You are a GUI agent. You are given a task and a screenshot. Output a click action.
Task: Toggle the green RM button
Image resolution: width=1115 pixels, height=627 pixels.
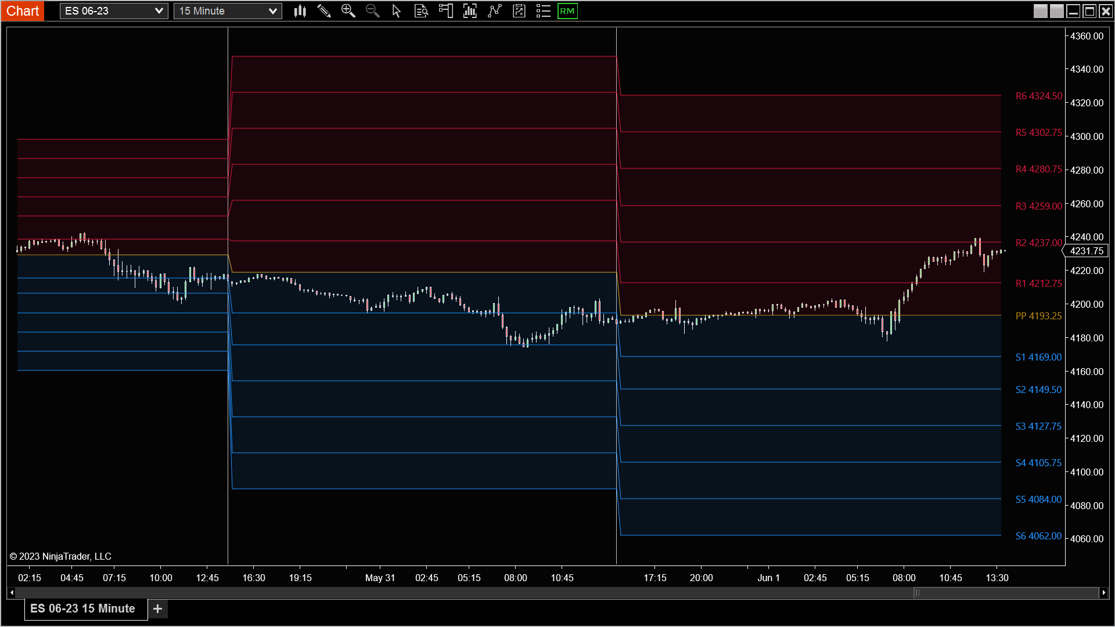567,11
